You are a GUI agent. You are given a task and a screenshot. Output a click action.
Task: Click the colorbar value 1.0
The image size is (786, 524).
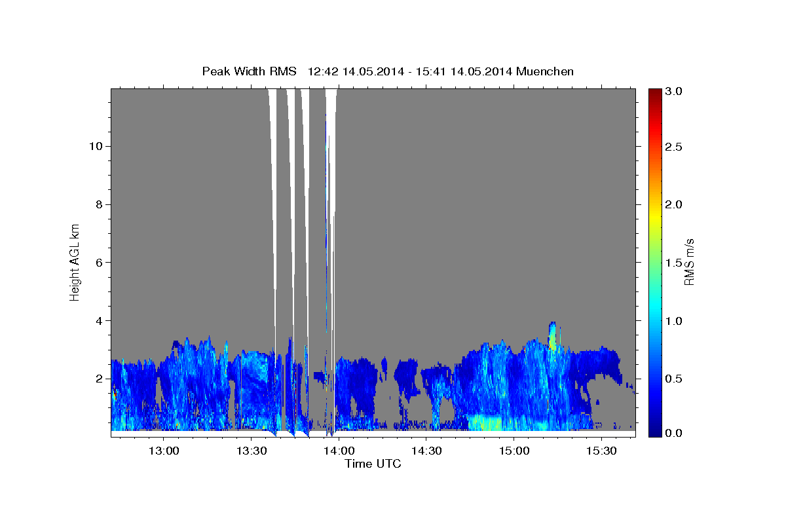[674, 321]
